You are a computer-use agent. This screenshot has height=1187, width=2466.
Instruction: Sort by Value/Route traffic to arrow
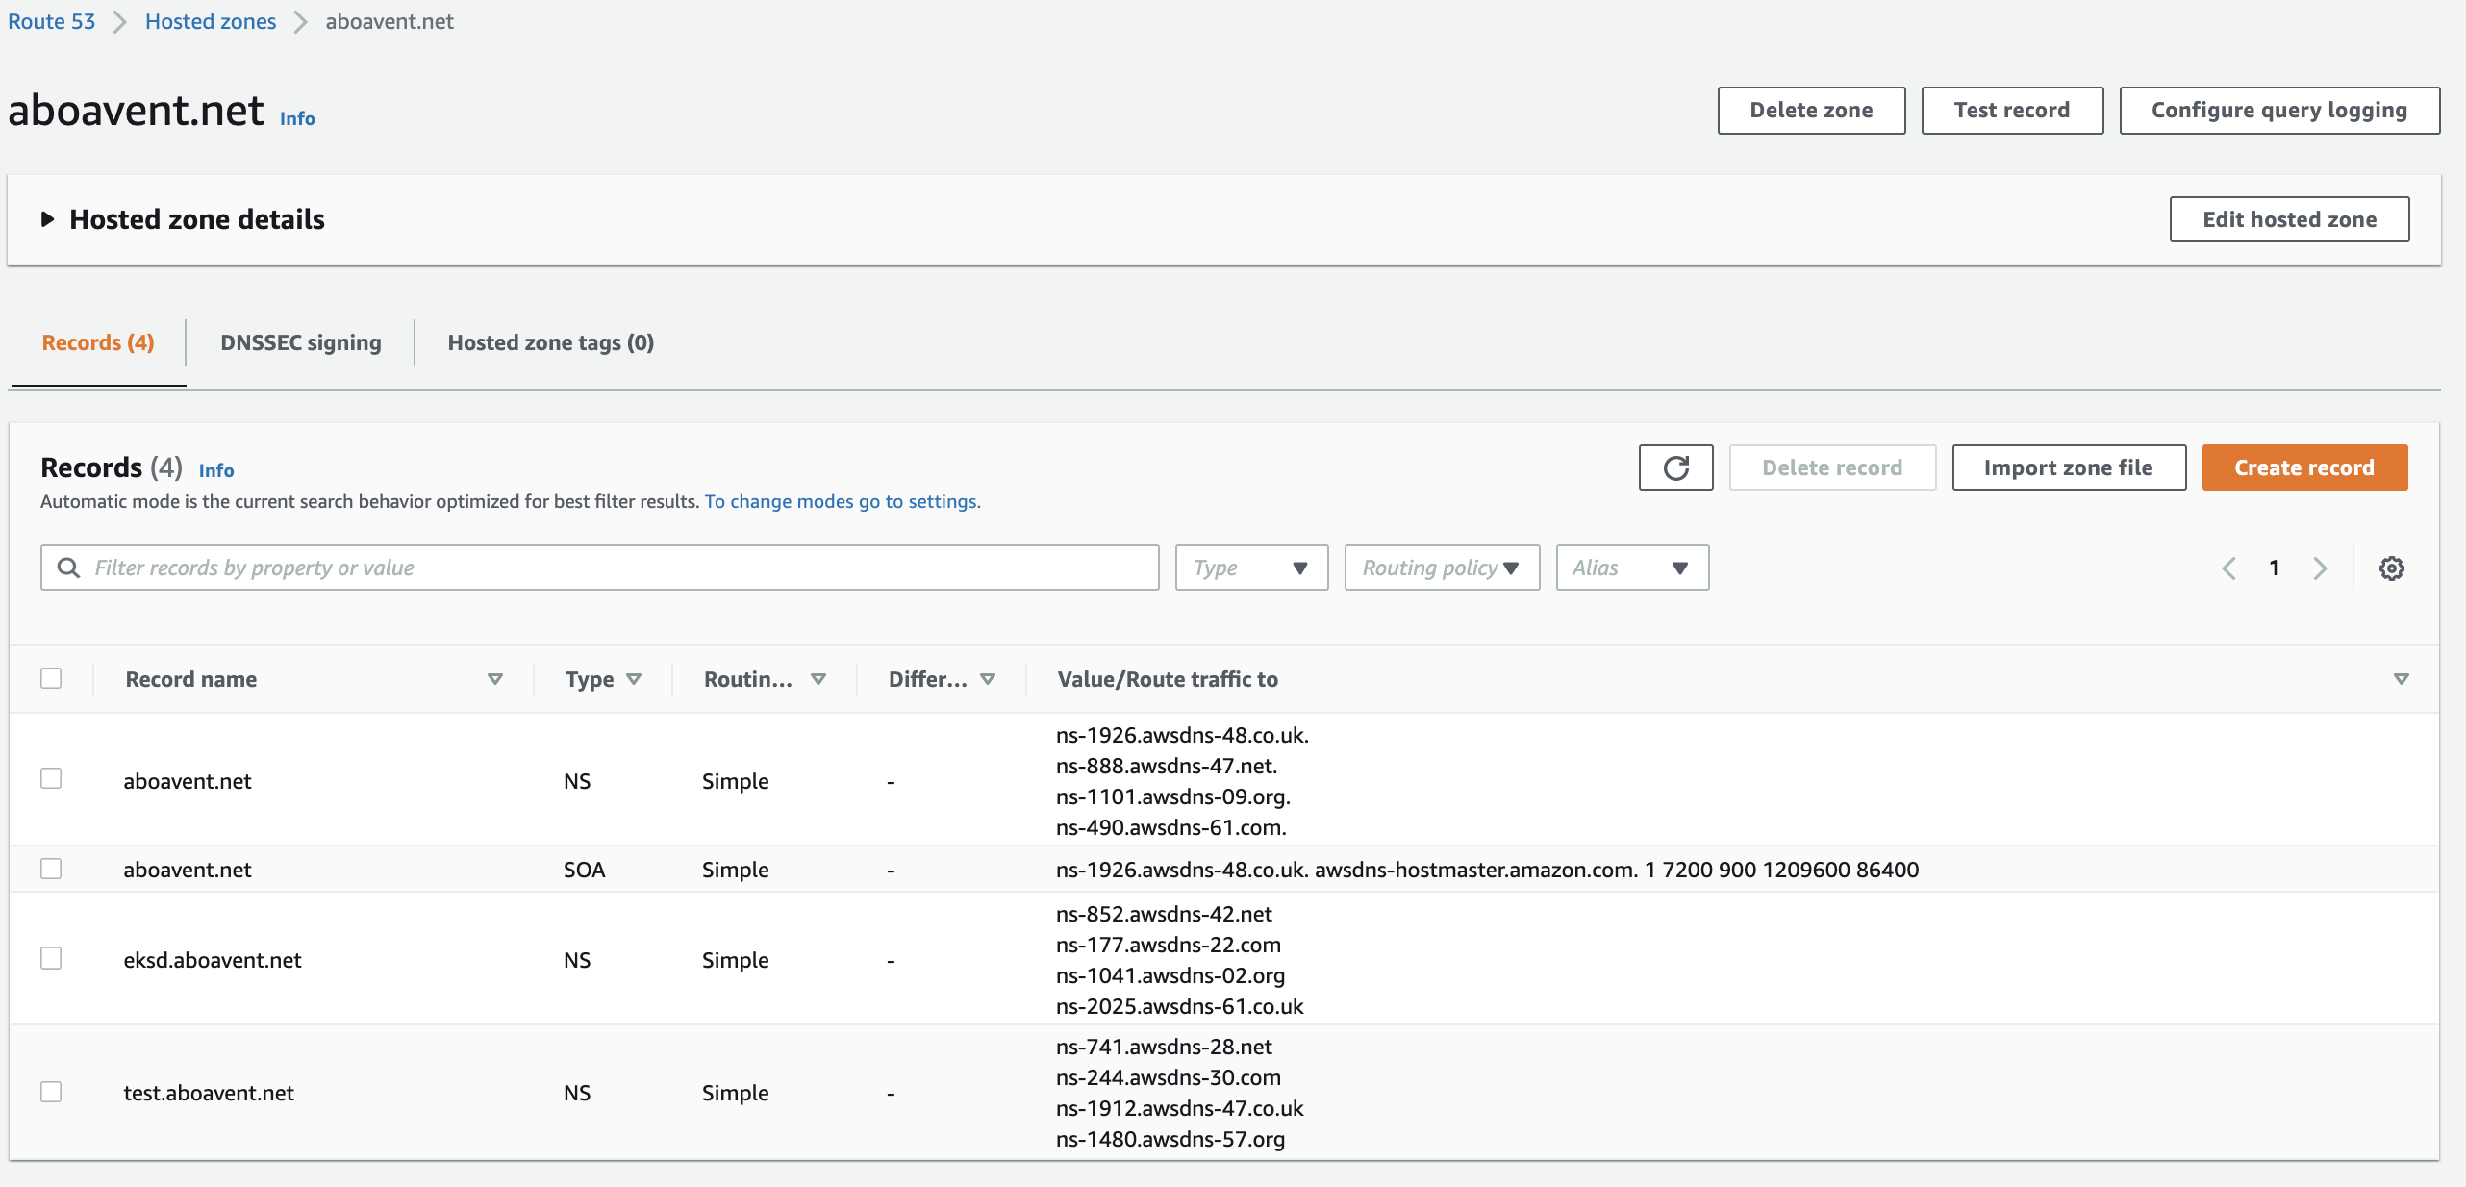(2401, 679)
